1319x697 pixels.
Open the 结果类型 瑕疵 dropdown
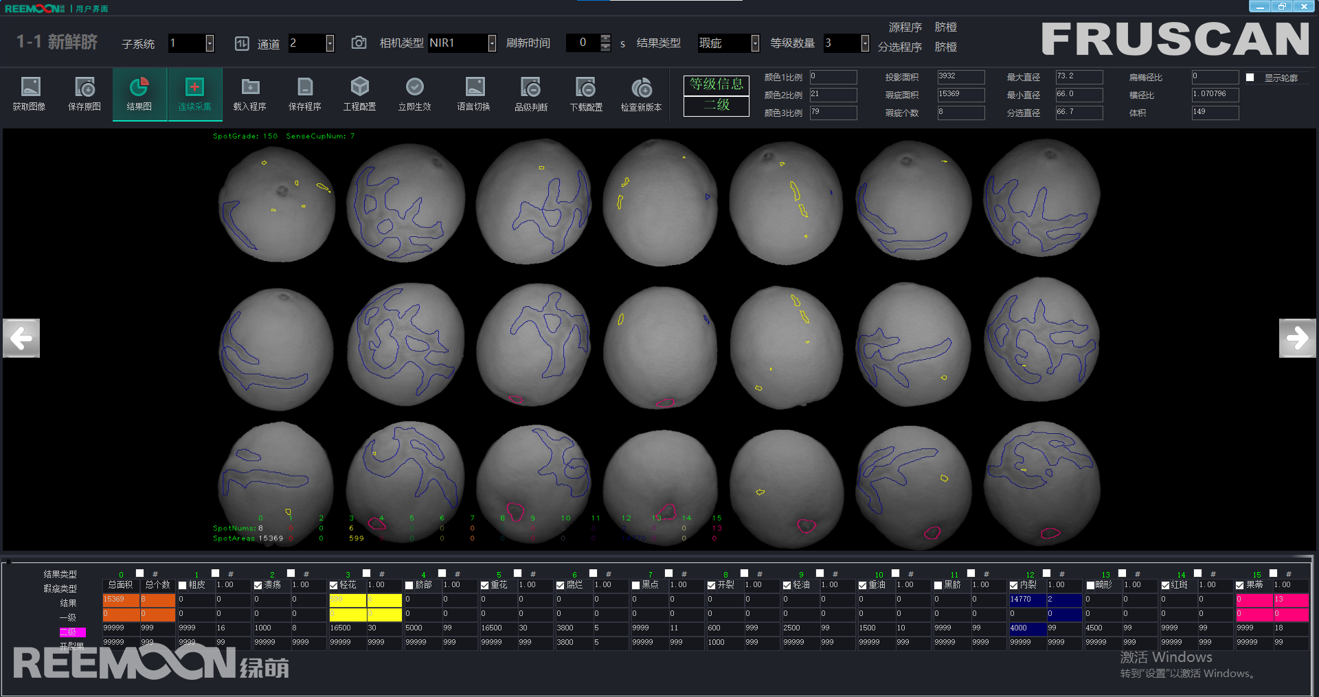[x=755, y=43]
